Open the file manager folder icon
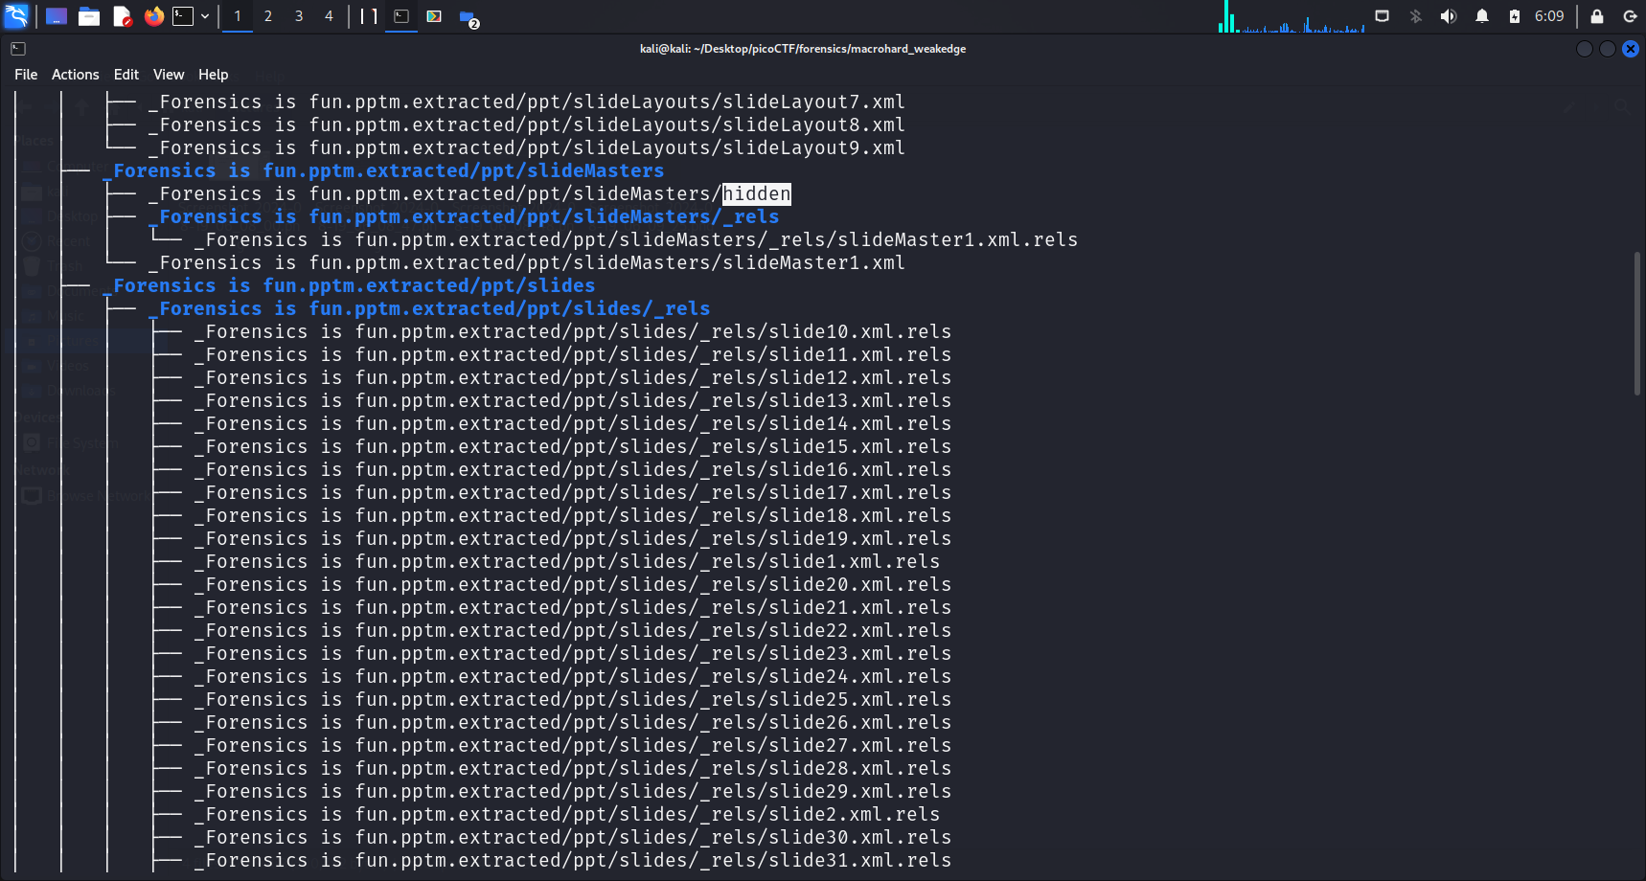1646x881 pixels. coord(89,16)
